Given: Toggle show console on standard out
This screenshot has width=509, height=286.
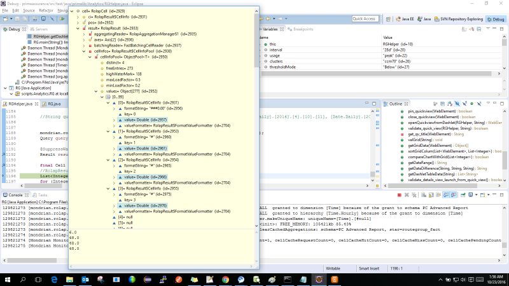Looking at the screenshot, I should click(446, 195).
